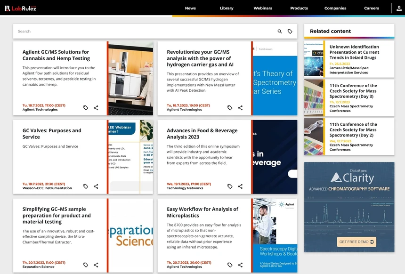Click the Food & Beverage dark blue thumbnail
The height and width of the screenshot is (274, 405).
click(x=275, y=157)
